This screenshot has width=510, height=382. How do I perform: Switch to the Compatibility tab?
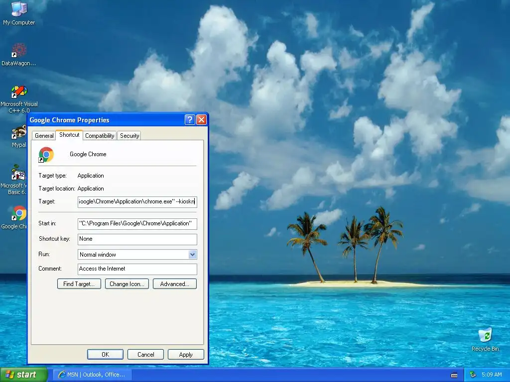point(100,136)
